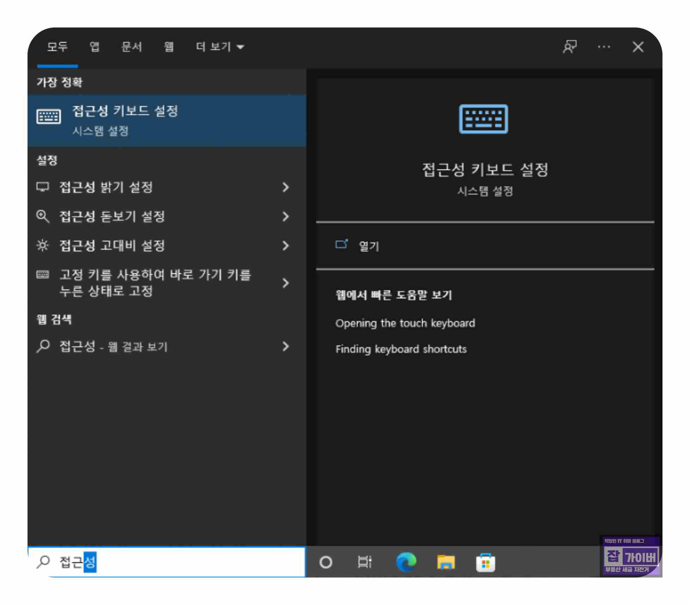
Task: Open the 'Opening the touch keyboard' help link
Action: pyautogui.click(x=405, y=323)
